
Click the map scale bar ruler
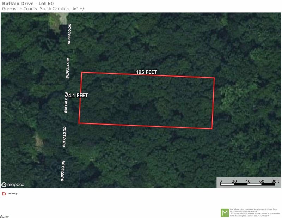[x=247, y=184]
